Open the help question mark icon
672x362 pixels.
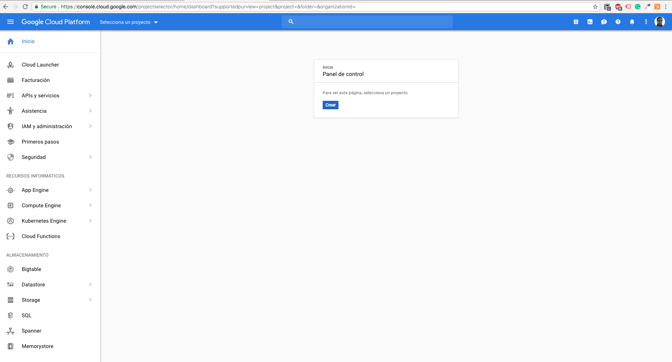618,22
